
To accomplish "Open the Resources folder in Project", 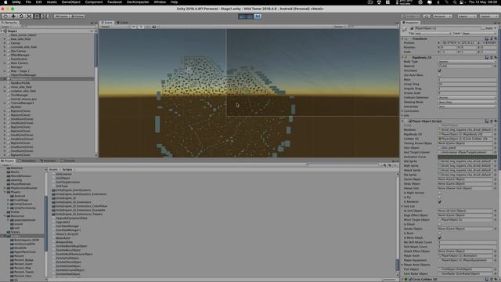I will tap(17, 216).
